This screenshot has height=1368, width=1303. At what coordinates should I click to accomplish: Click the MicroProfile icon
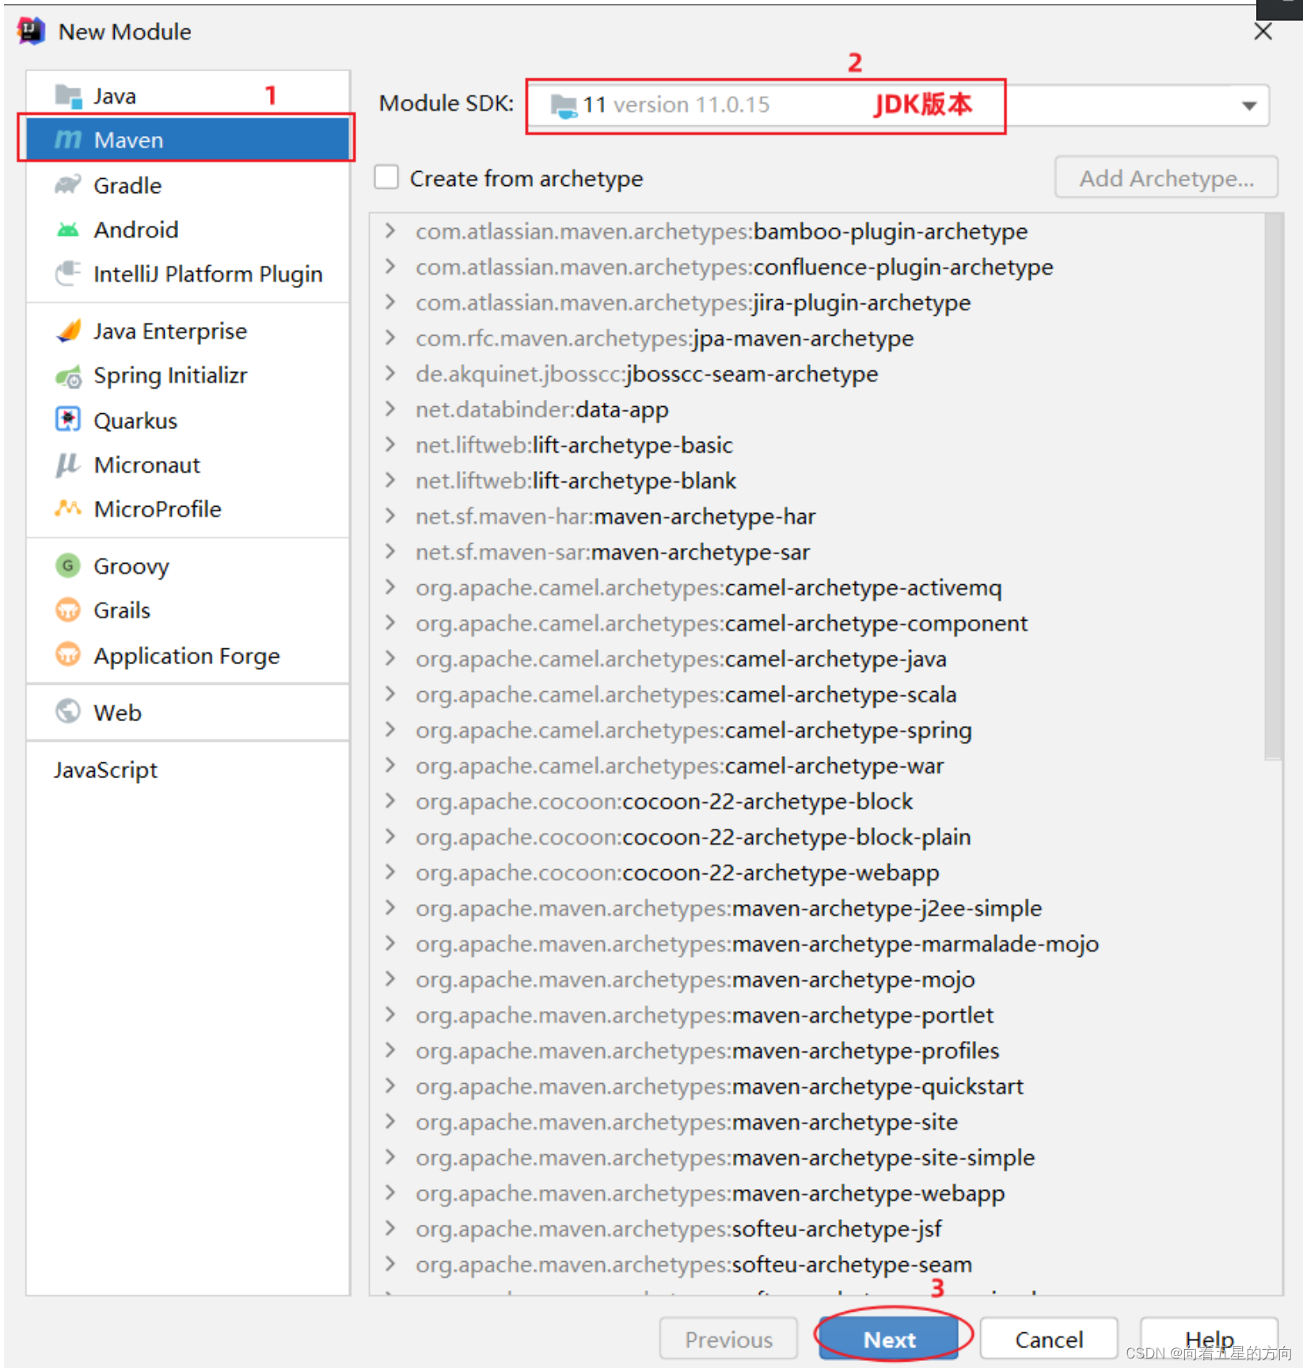point(68,508)
